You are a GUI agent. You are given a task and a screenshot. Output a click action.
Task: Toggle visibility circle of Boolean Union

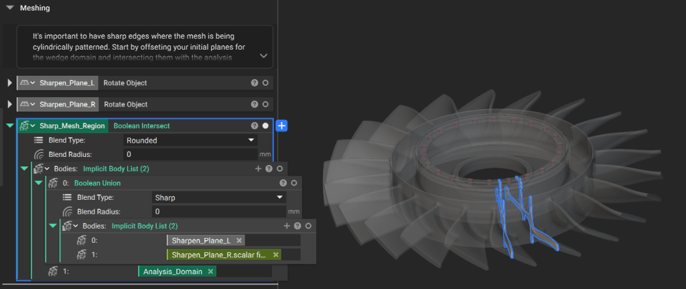point(293,183)
